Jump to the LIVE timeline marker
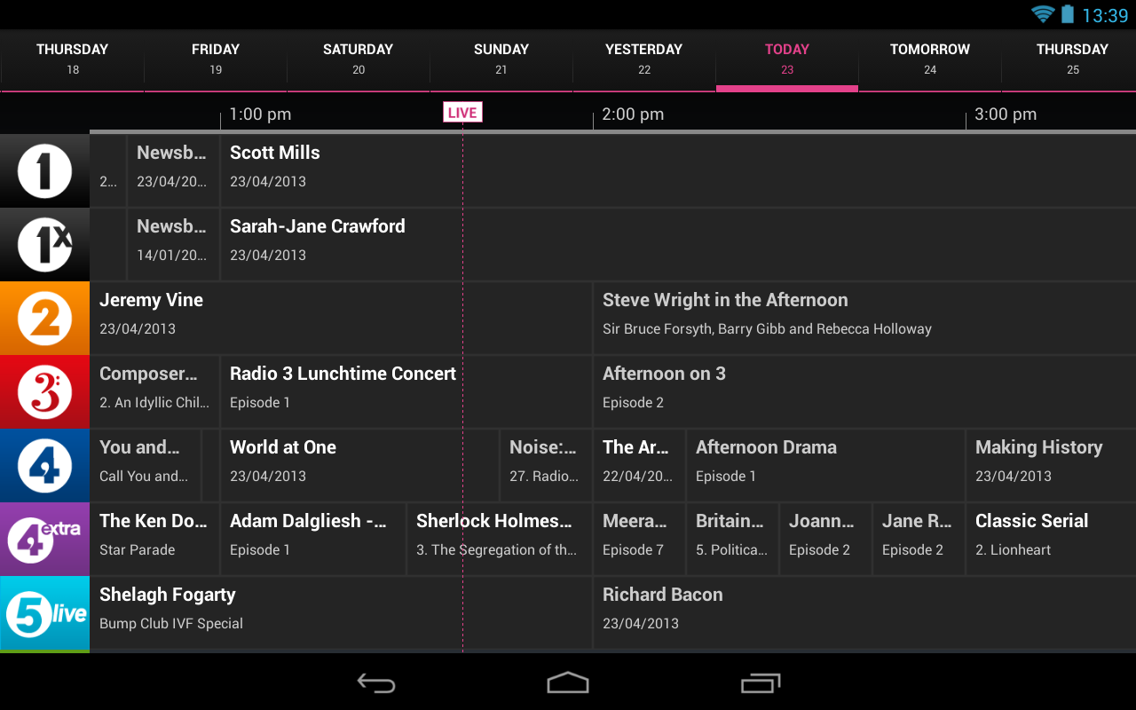This screenshot has width=1136, height=710. [462, 113]
